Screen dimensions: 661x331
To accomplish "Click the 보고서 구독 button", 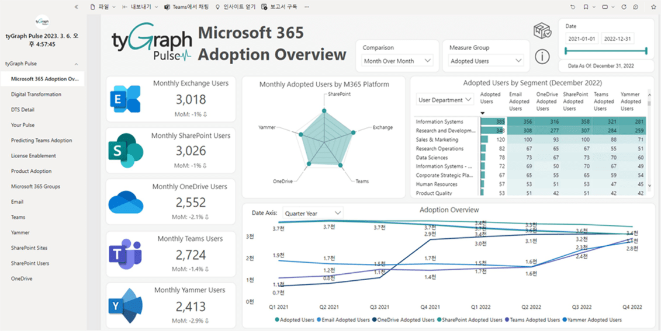I will click(279, 7).
